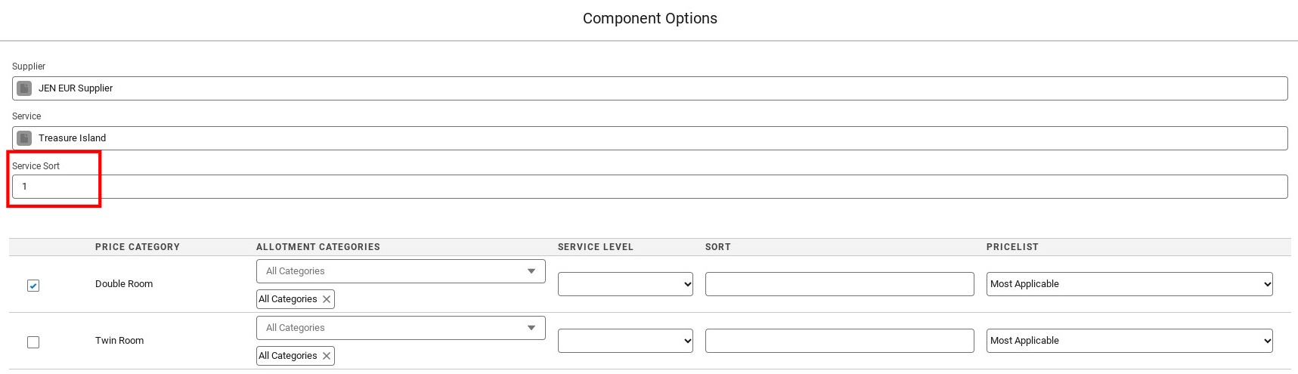1298x374 pixels.
Task: Remove the Double Room All Categories tag
Action: (x=327, y=299)
